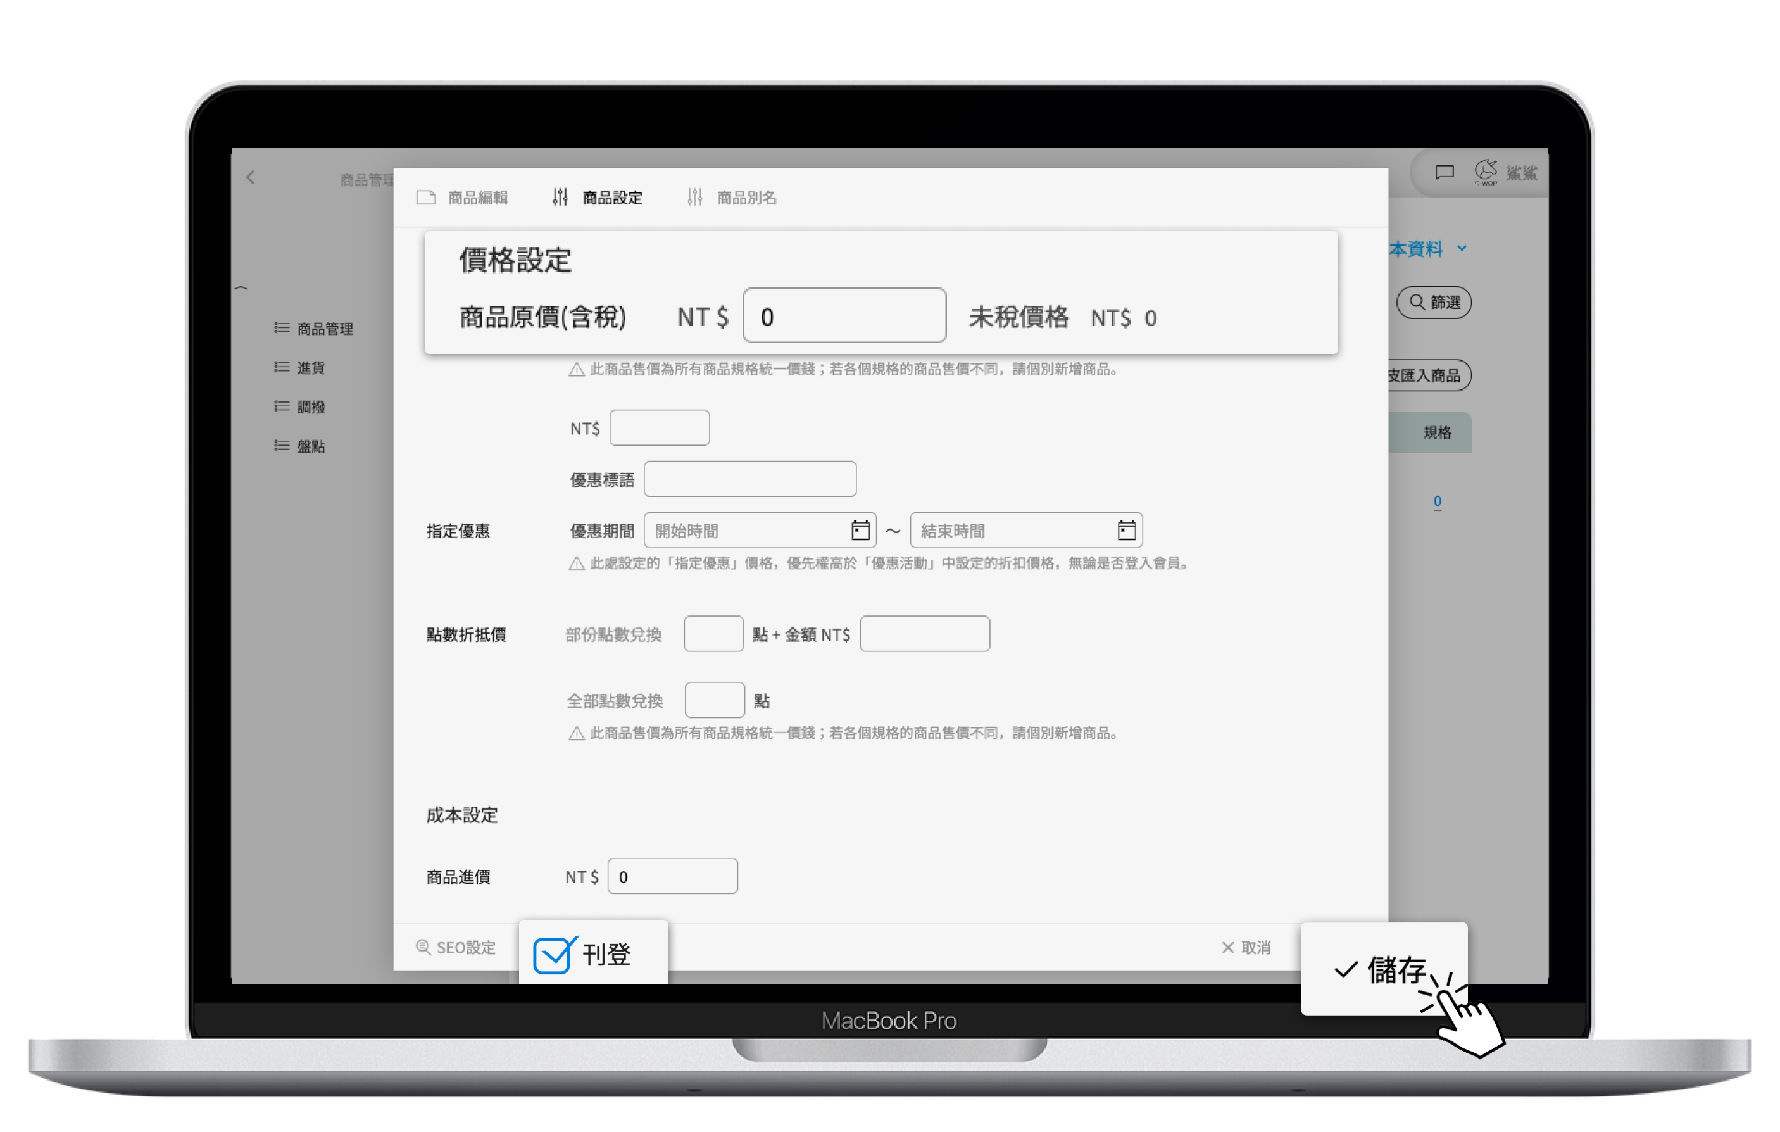Click the shark user avatar icon

coord(1486,172)
